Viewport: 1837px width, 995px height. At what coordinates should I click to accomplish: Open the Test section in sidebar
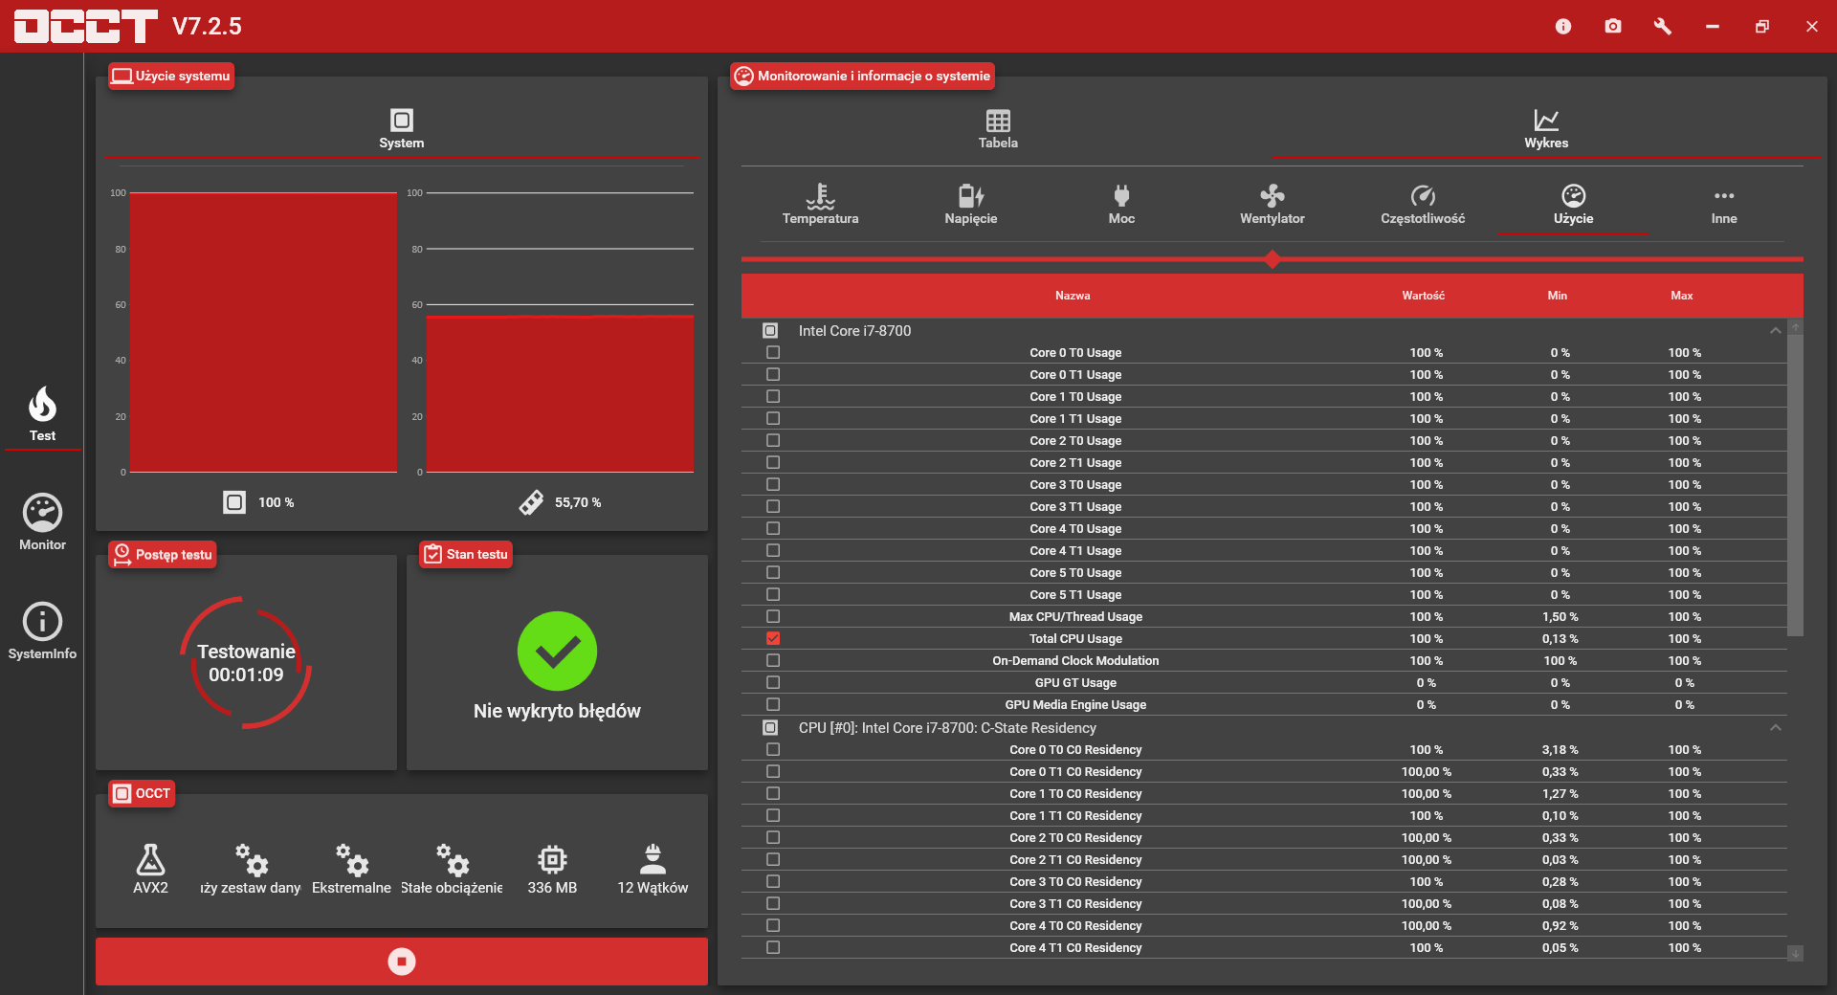(x=42, y=414)
